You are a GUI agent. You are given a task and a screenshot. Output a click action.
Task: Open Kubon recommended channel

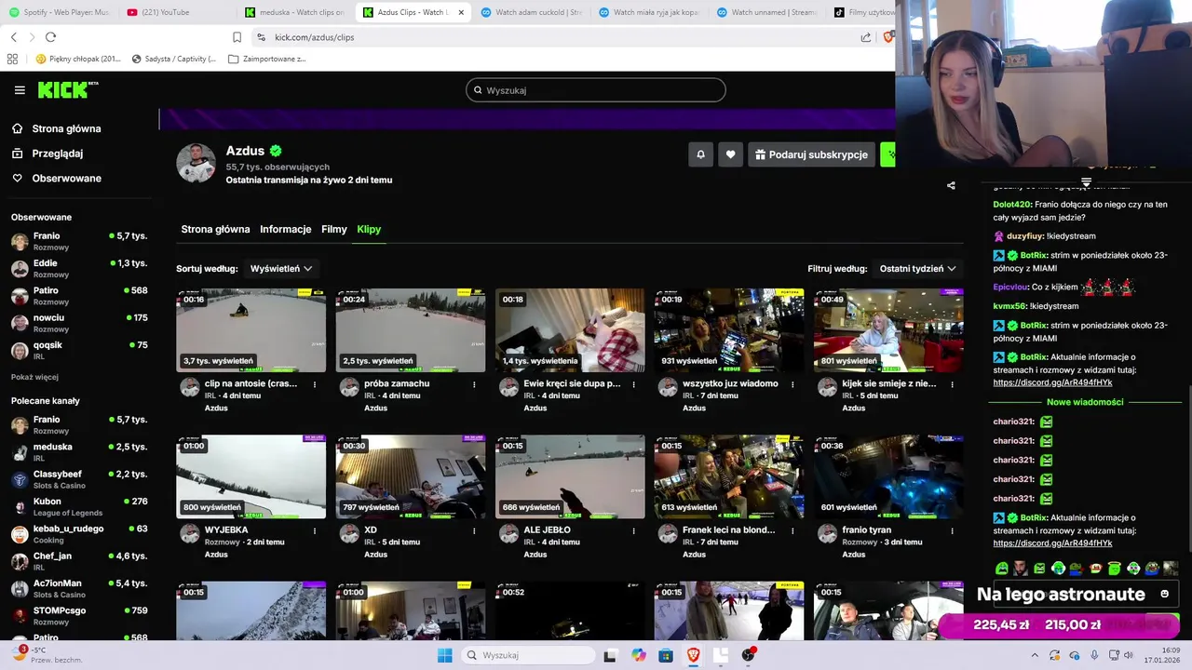click(78, 506)
